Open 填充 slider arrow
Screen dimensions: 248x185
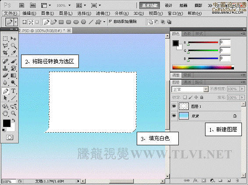tap(242, 97)
